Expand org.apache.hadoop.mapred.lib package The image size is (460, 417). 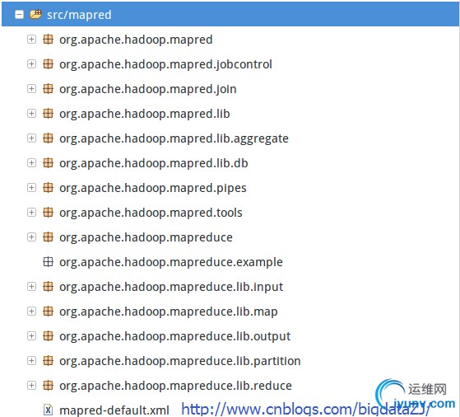pos(31,113)
